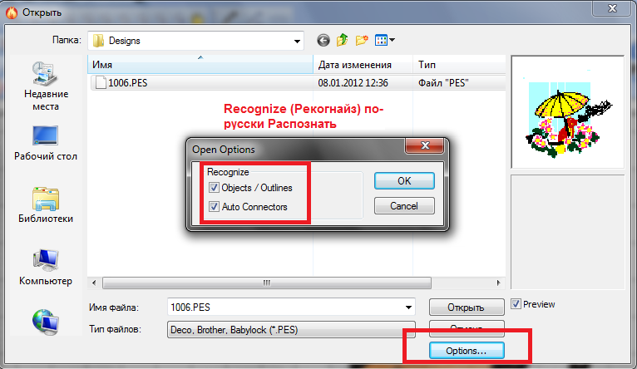Sort by Дата изменения column header
Screen dimensions: 637x369
(x=363, y=65)
